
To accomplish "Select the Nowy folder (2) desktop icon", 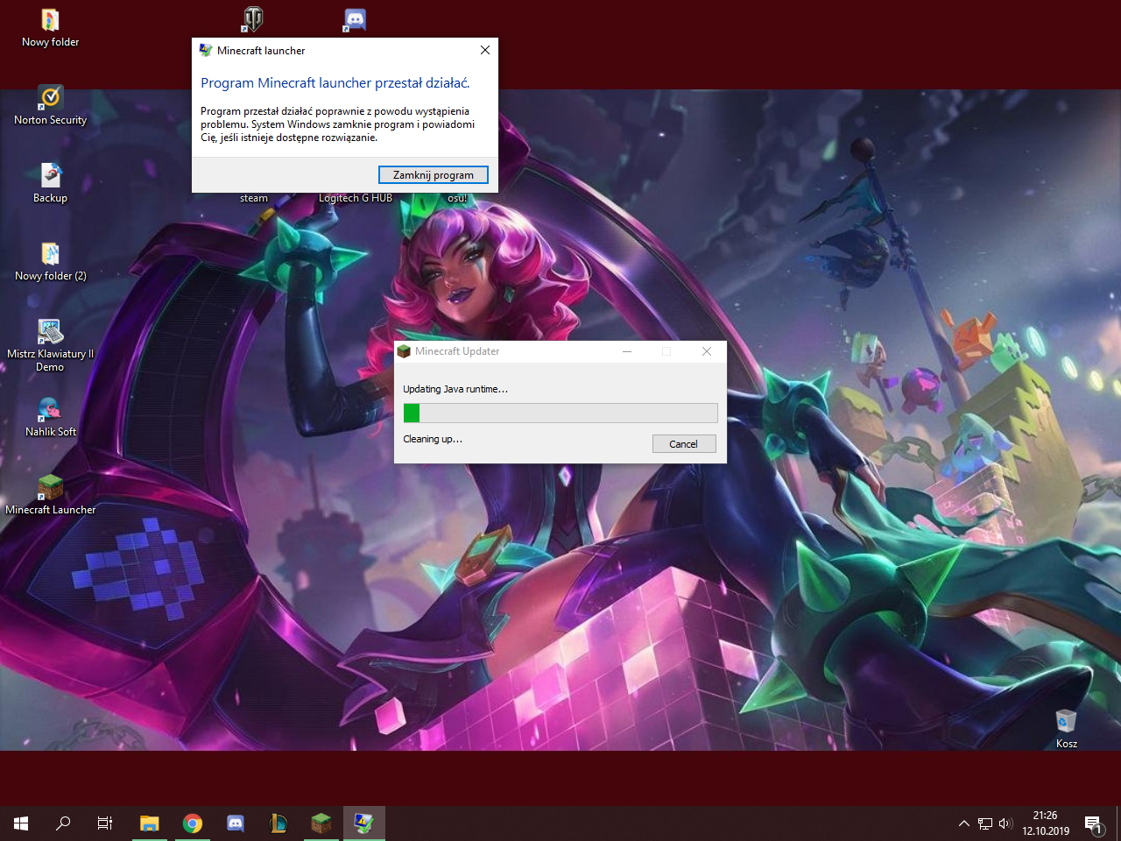I will [50, 262].
